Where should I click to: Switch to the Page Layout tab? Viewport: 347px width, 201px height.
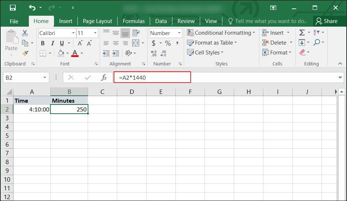[x=98, y=21]
